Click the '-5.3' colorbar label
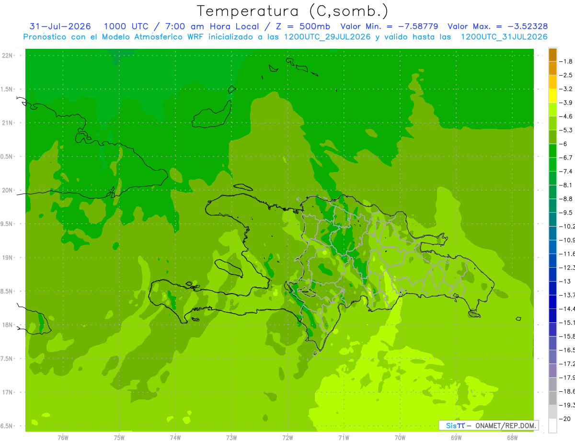Viewport: 575px width, 444px height. [x=567, y=130]
